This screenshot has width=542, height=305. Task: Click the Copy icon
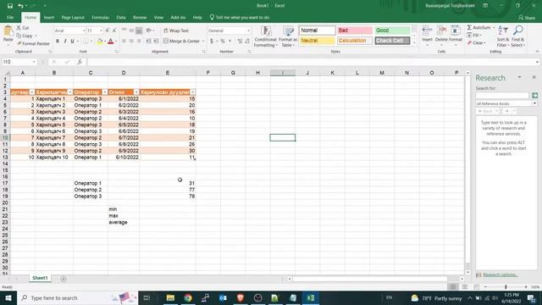click(x=19, y=36)
